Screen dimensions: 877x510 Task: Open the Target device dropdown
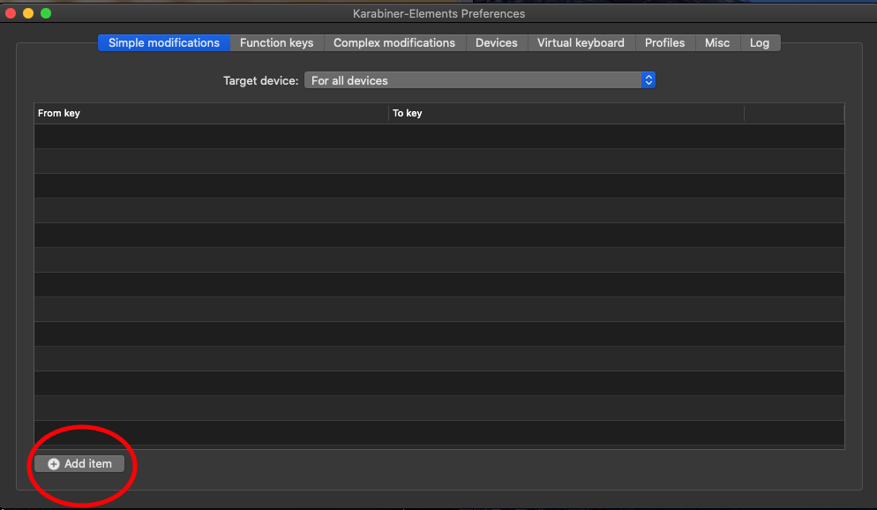(479, 80)
